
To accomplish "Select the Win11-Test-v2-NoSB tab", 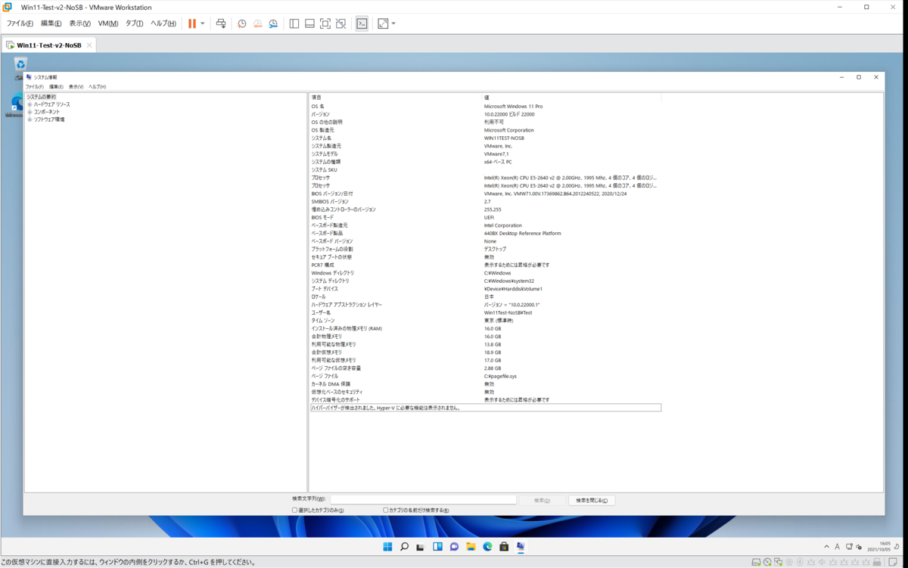I will pyautogui.click(x=48, y=45).
